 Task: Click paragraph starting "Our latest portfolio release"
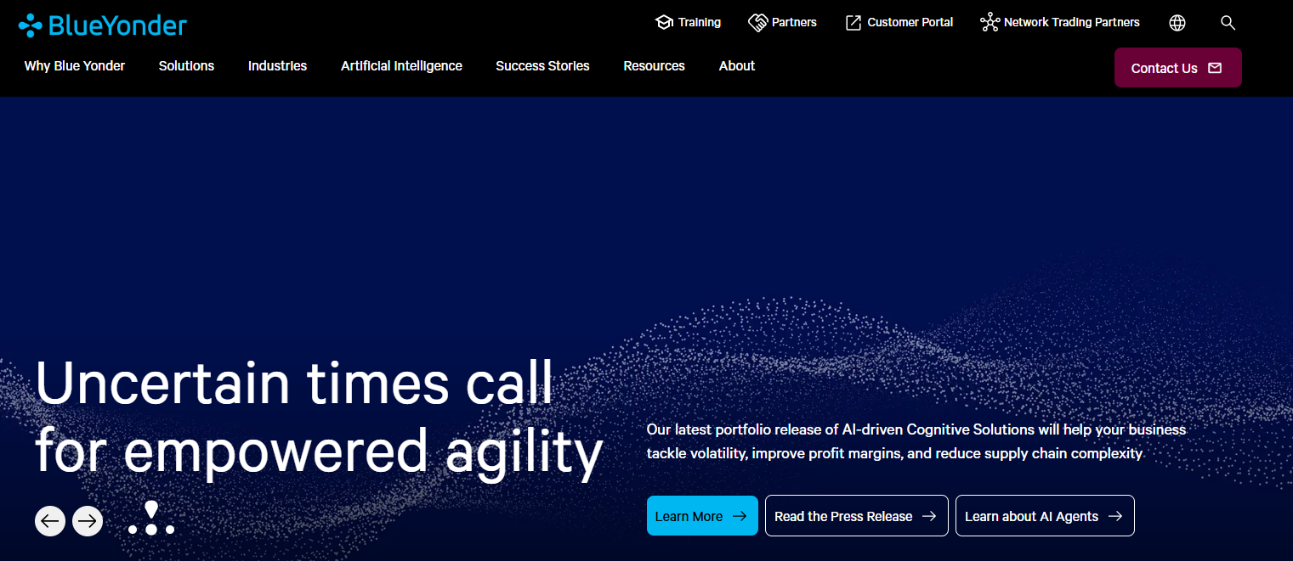(916, 441)
